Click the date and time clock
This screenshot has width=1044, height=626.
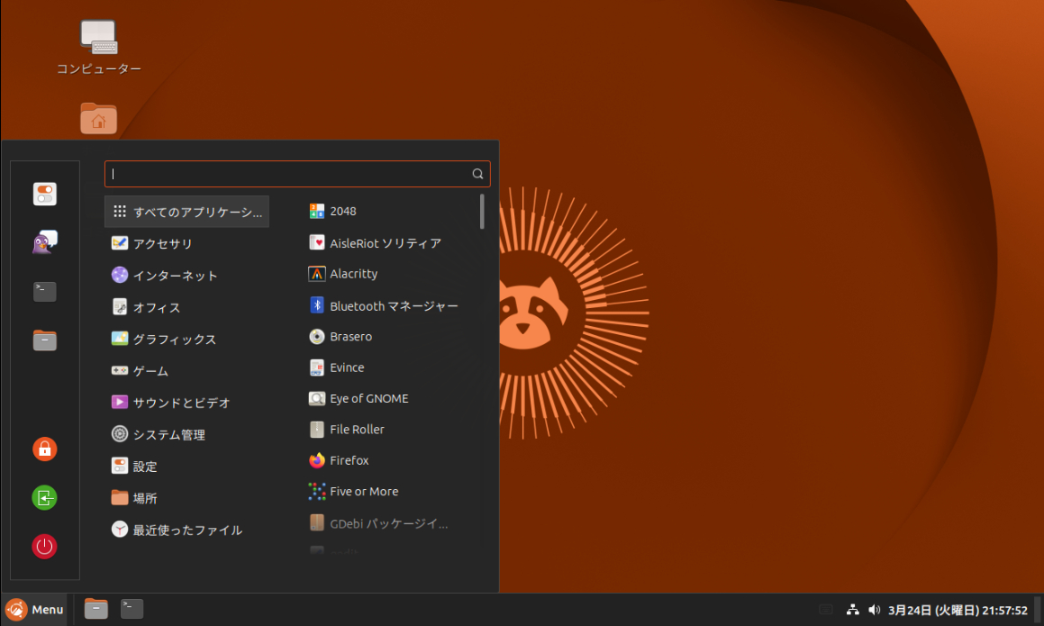pyautogui.click(x=958, y=610)
